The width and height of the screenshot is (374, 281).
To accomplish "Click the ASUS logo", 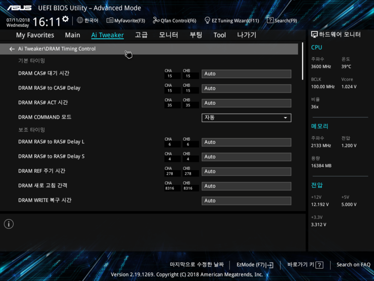I will (19, 8).
